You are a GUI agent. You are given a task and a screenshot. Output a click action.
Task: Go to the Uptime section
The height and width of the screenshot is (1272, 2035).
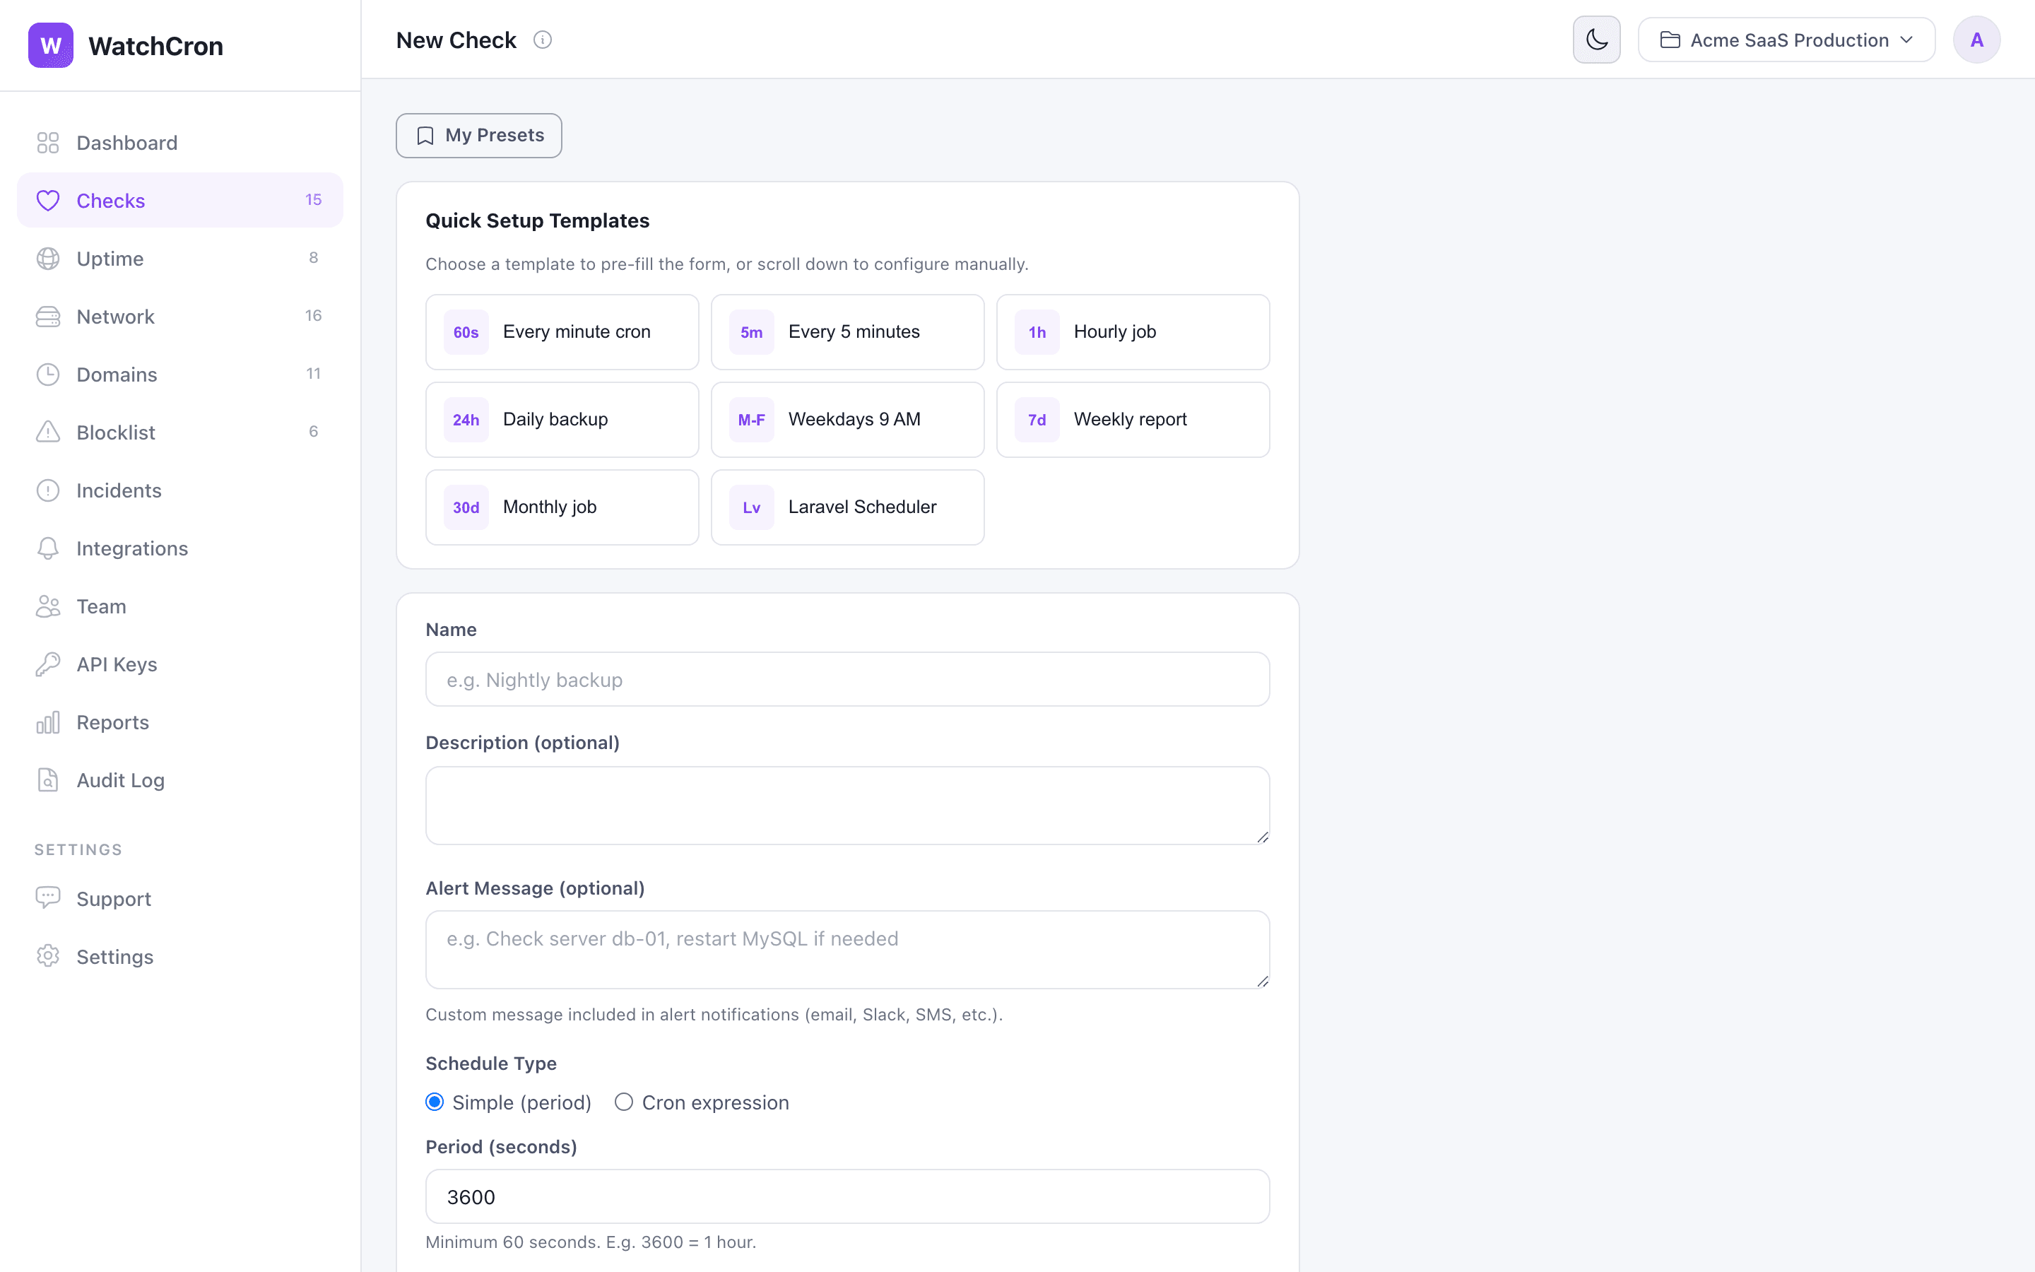click(180, 258)
